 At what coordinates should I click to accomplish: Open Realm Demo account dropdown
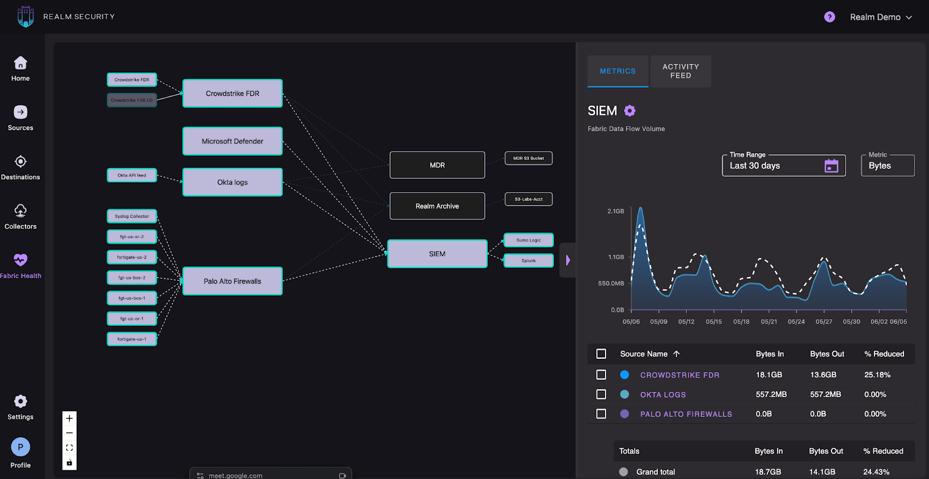click(881, 17)
